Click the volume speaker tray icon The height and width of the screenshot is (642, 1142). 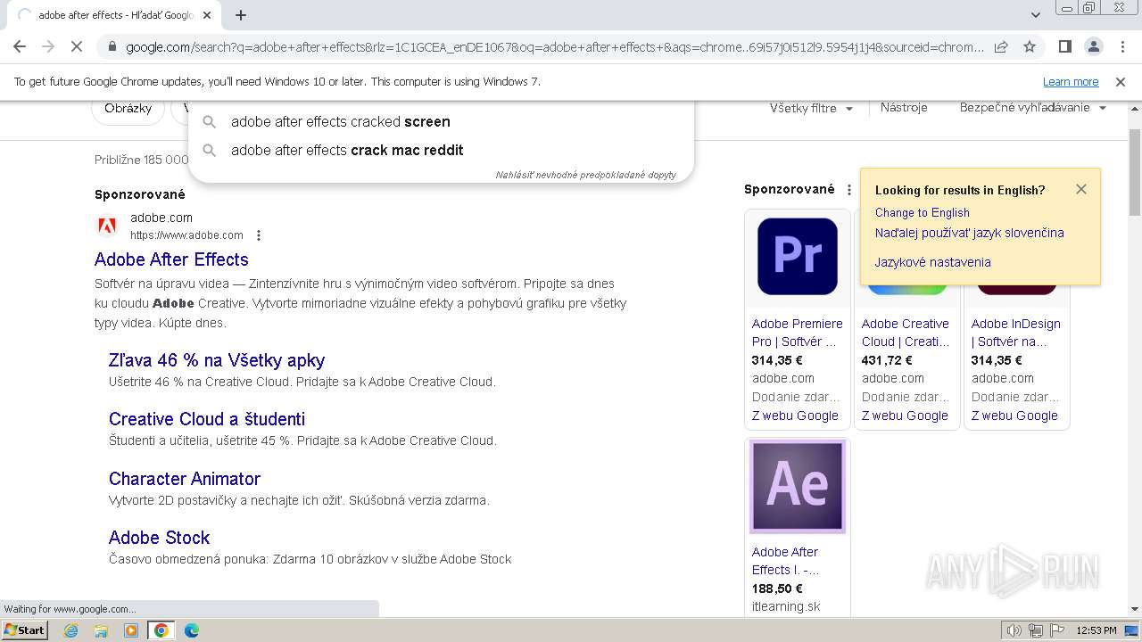tap(1014, 630)
